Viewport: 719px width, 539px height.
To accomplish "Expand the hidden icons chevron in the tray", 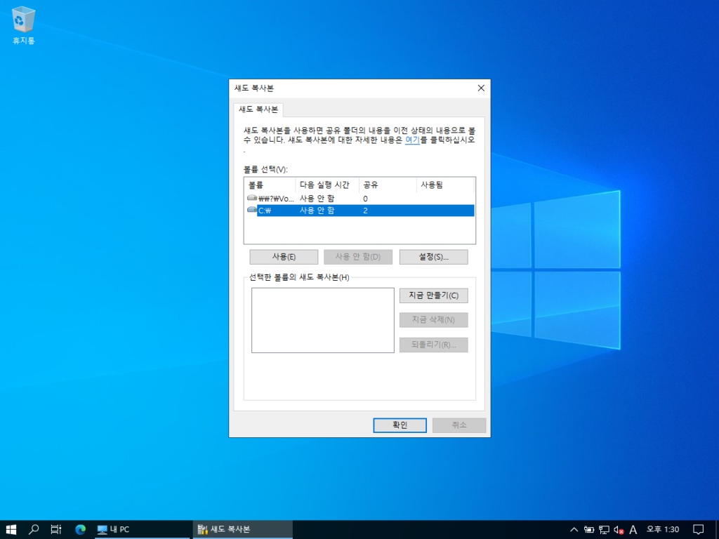I will coord(574,529).
